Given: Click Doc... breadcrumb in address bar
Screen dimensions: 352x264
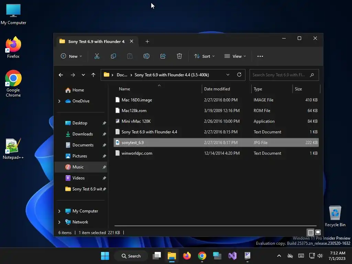Looking at the screenshot, I should [x=122, y=75].
